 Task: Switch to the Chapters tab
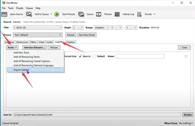tap(71, 42)
